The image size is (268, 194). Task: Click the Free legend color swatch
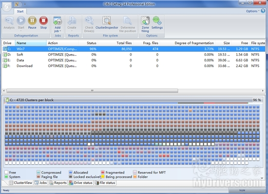tap(6, 172)
